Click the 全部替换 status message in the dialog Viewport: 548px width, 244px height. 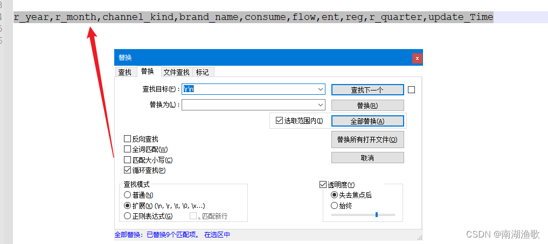172,235
